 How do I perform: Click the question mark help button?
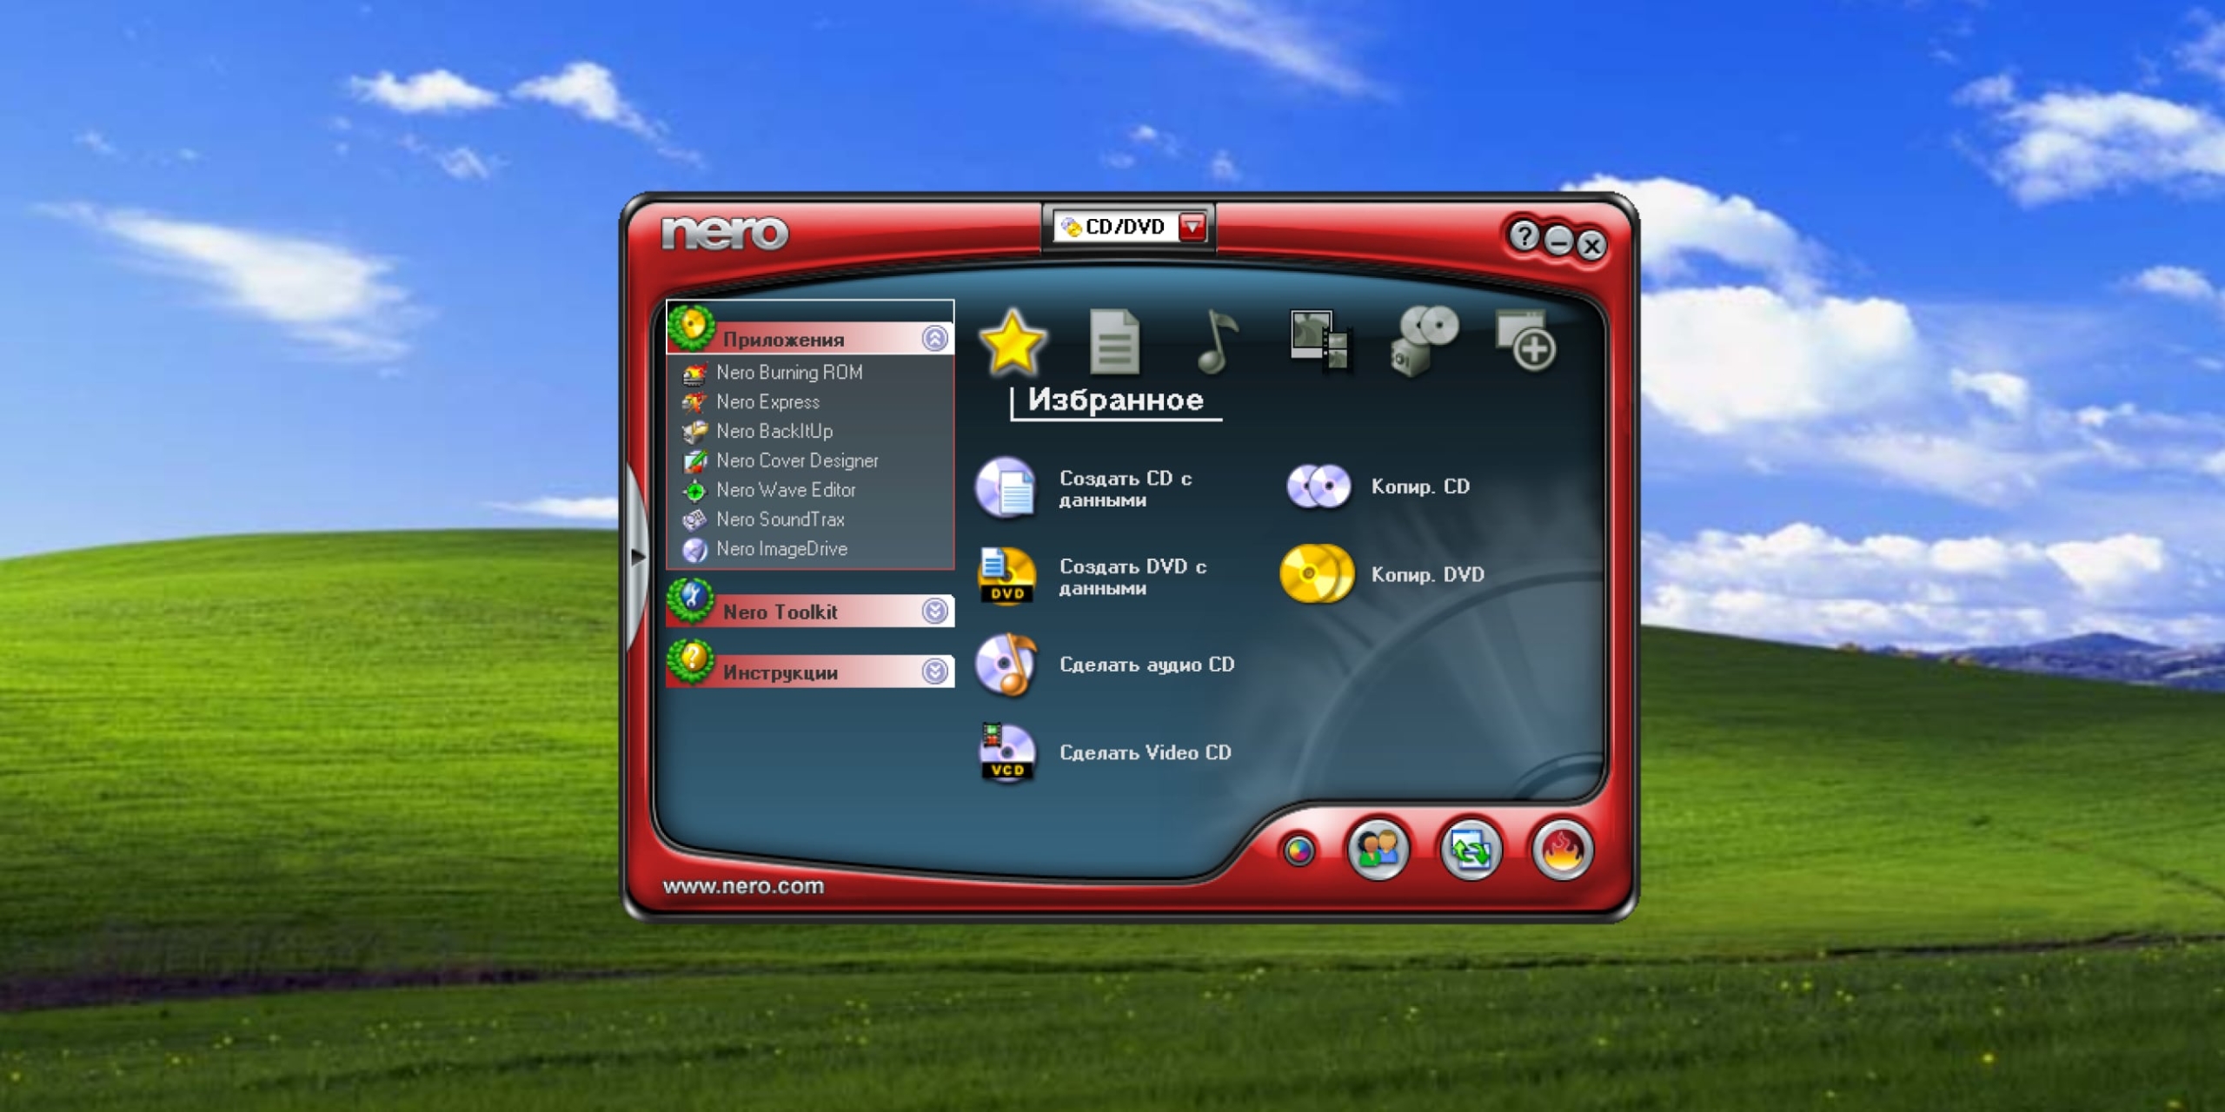pyautogui.click(x=1524, y=235)
